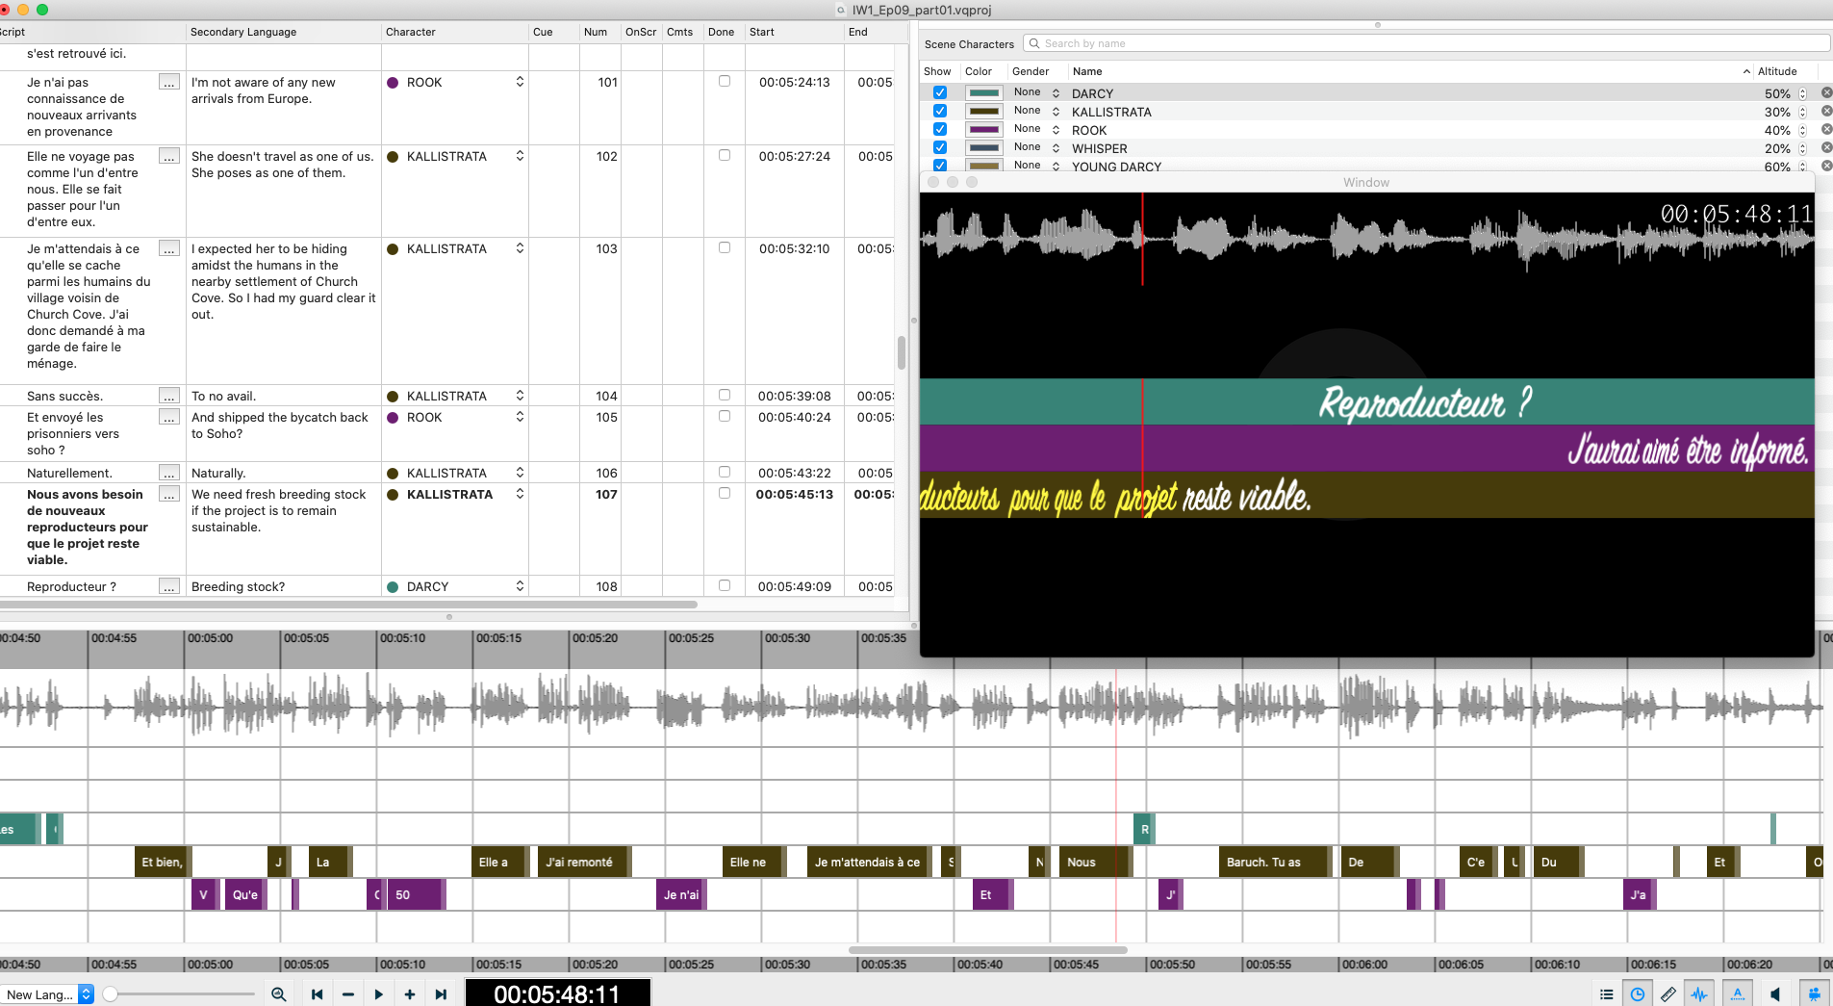Click the ruler icon in bottom toolbar

tap(1668, 994)
